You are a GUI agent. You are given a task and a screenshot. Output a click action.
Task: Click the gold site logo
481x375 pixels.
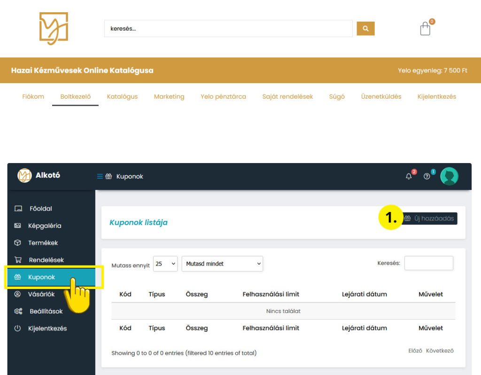[x=54, y=29]
